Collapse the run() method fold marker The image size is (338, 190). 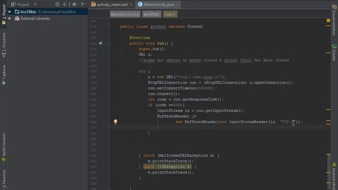click(x=109, y=43)
